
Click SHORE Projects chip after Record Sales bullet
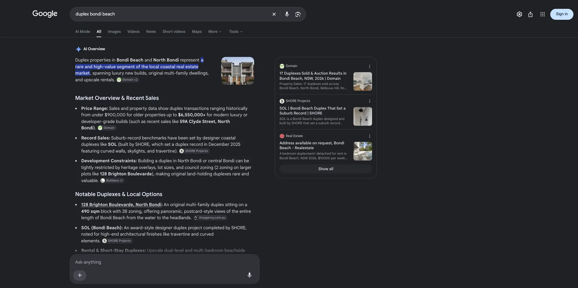coord(194,151)
